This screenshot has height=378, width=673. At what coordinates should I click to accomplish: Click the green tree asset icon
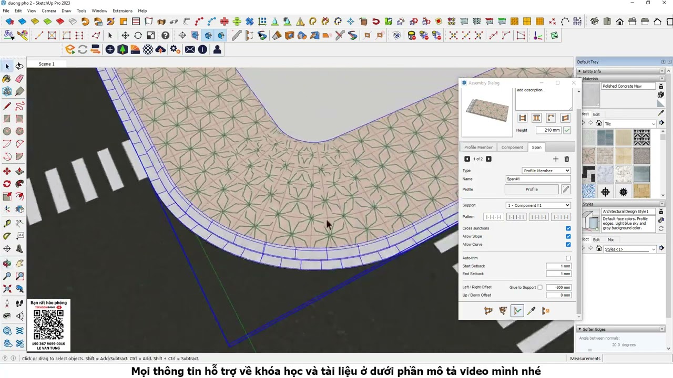click(x=123, y=49)
